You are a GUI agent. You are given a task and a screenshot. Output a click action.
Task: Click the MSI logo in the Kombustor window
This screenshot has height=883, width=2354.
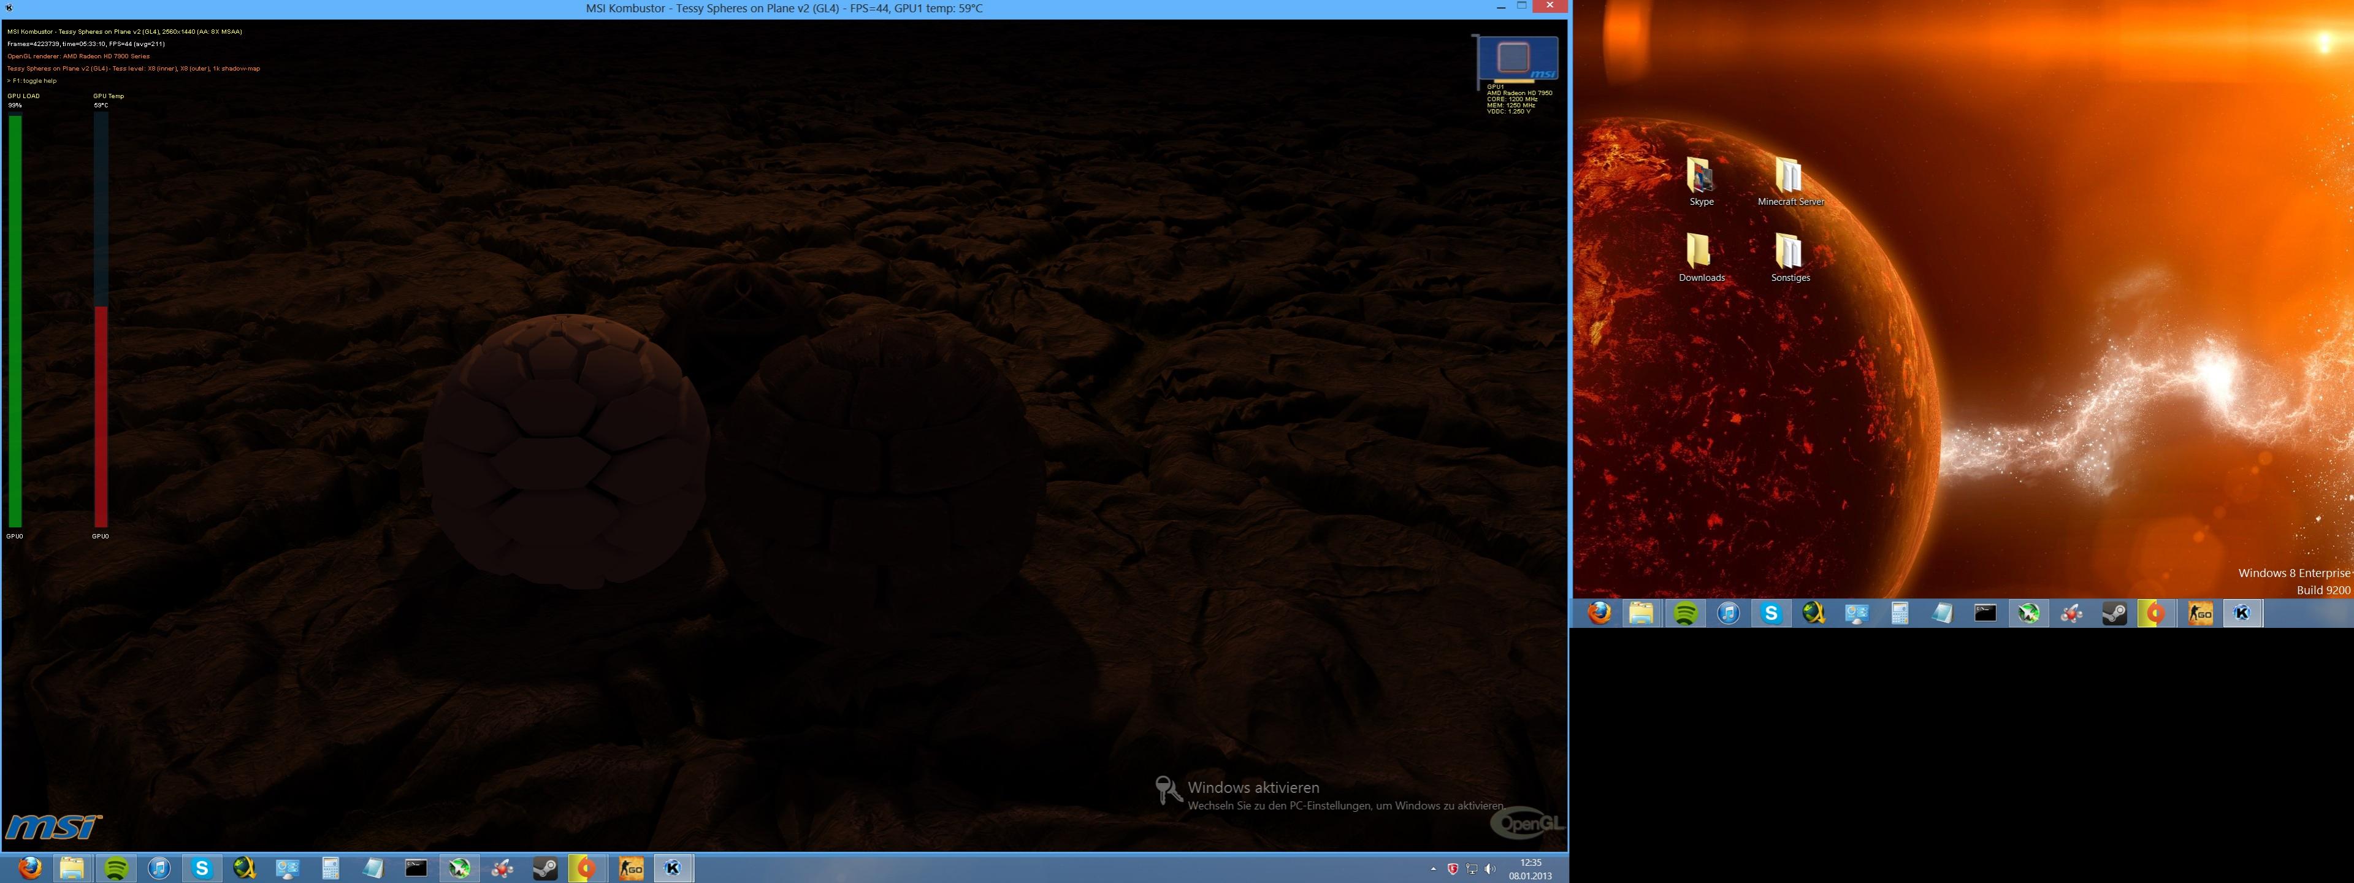click(x=53, y=827)
